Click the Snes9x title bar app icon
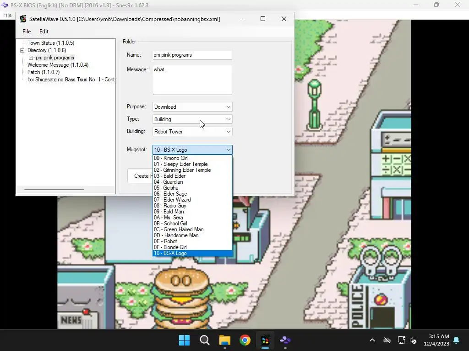469x351 pixels. (5, 5)
